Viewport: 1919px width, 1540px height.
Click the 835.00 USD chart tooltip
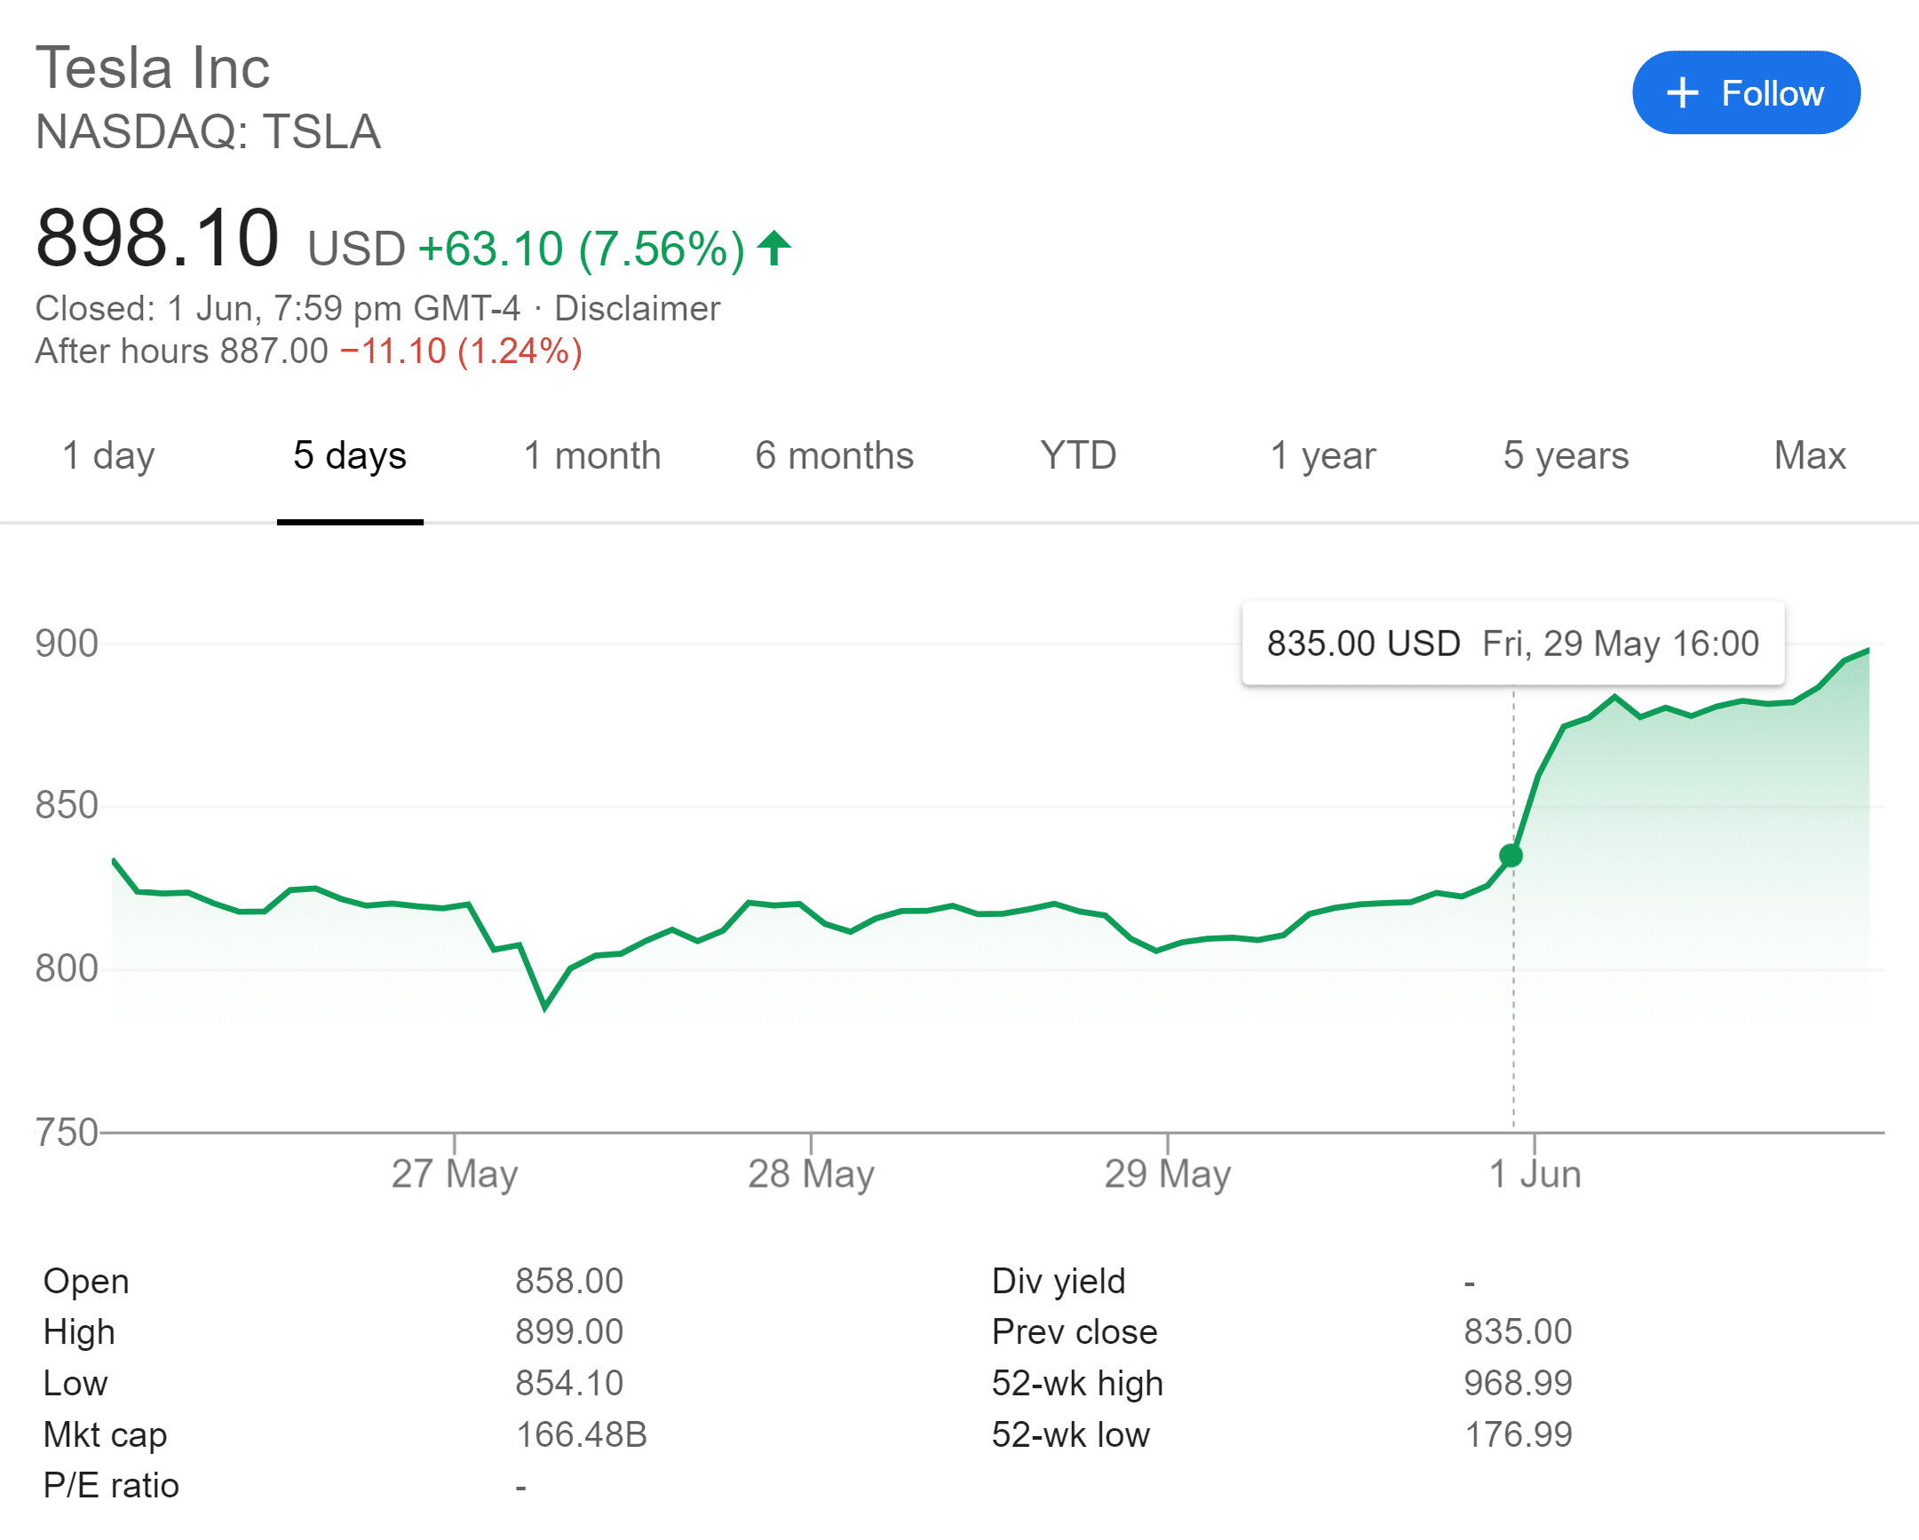tap(1512, 644)
